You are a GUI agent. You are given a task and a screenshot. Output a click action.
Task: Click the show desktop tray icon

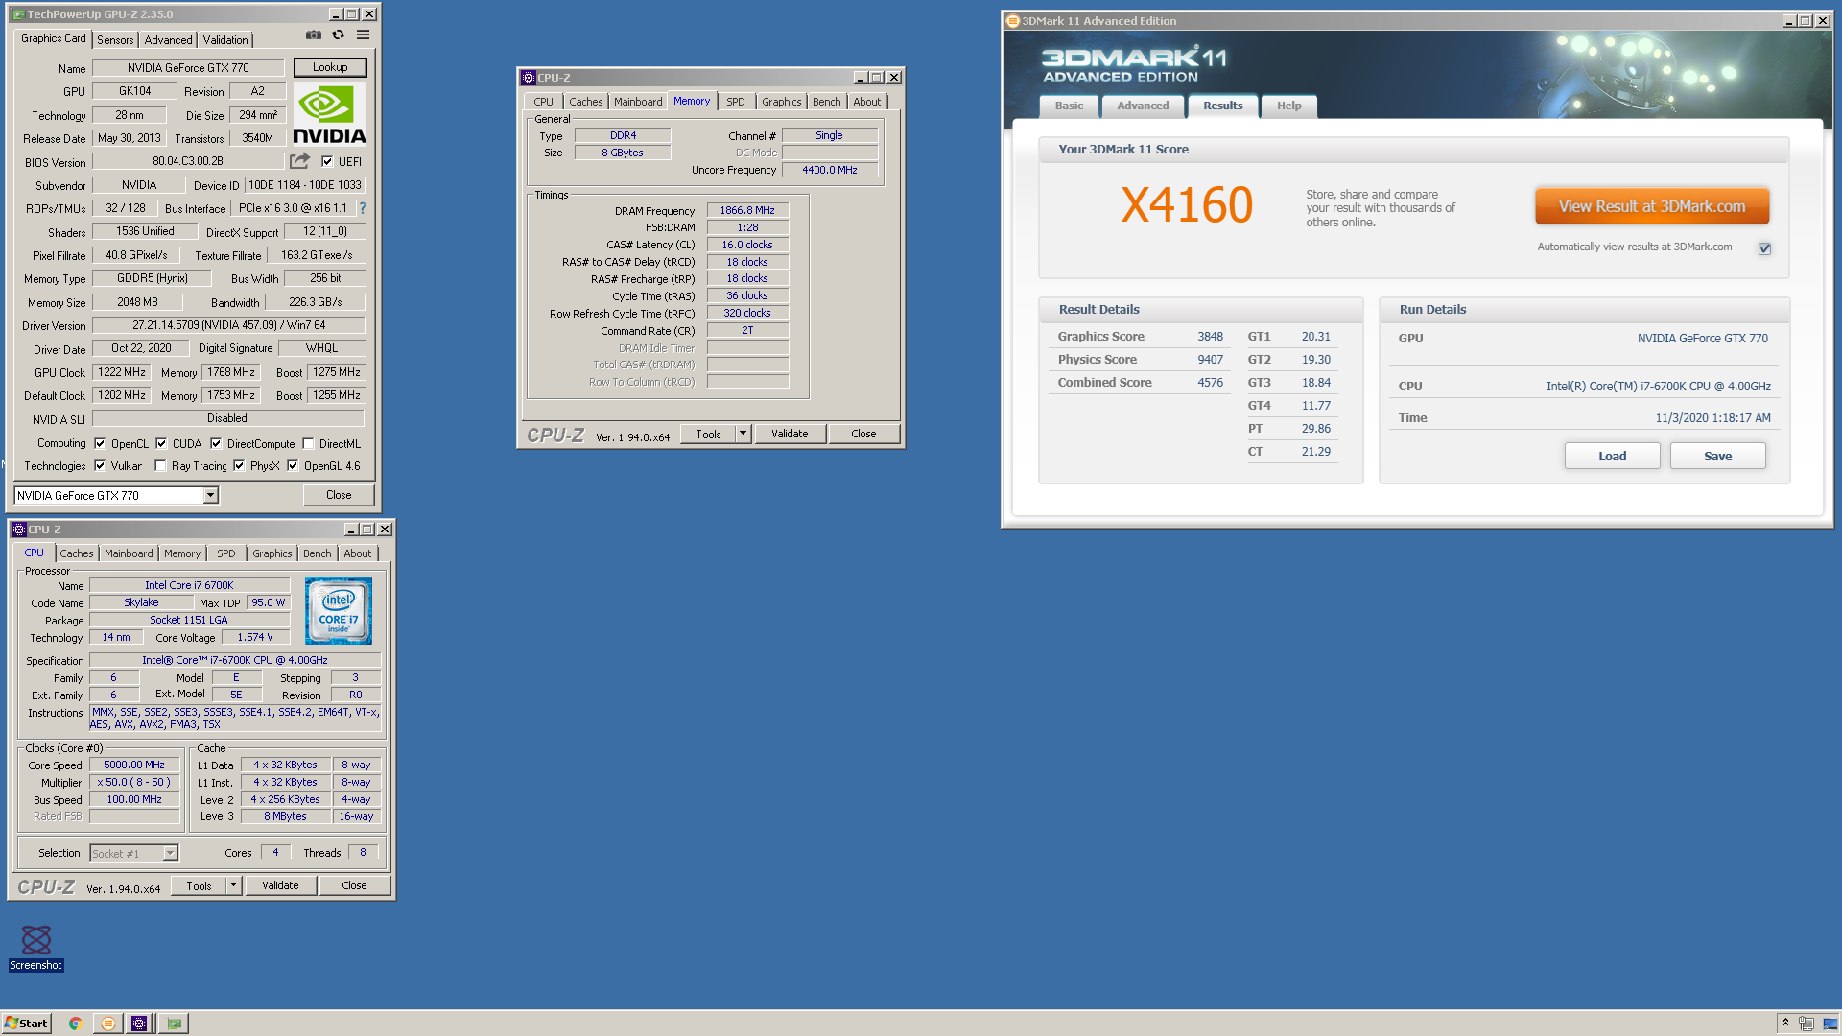pos(1830,1024)
